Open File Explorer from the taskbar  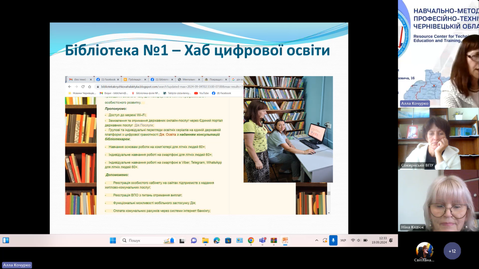[x=205, y=241]
